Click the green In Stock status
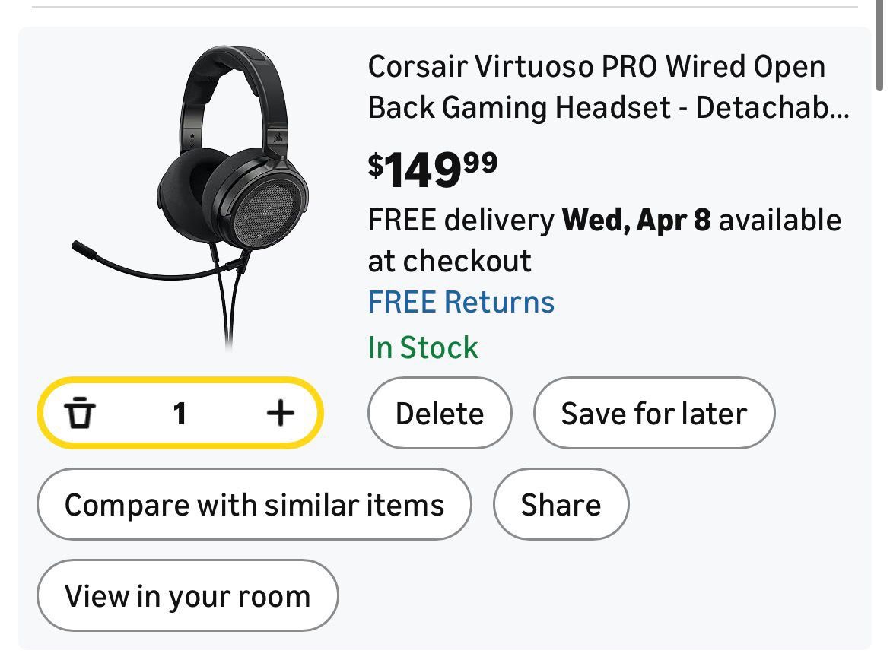 pos(423,347)
